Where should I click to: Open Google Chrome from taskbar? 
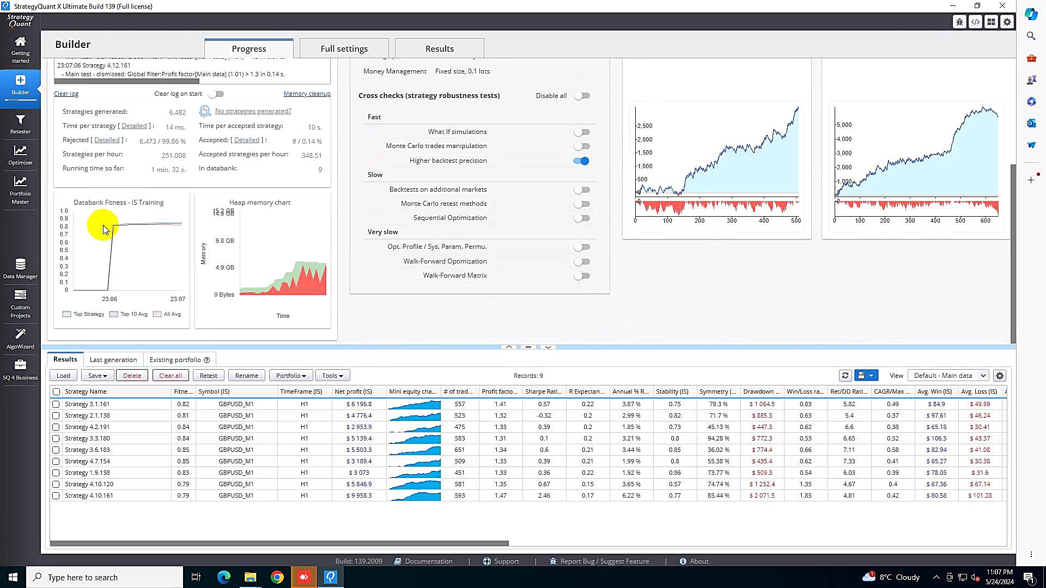[277, 577]
